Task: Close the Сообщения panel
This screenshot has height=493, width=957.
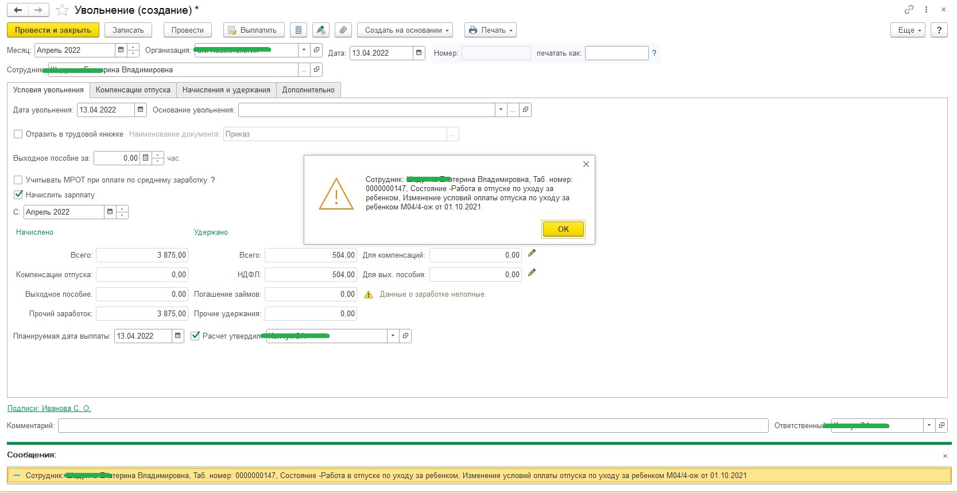Action: coord(945,456)
